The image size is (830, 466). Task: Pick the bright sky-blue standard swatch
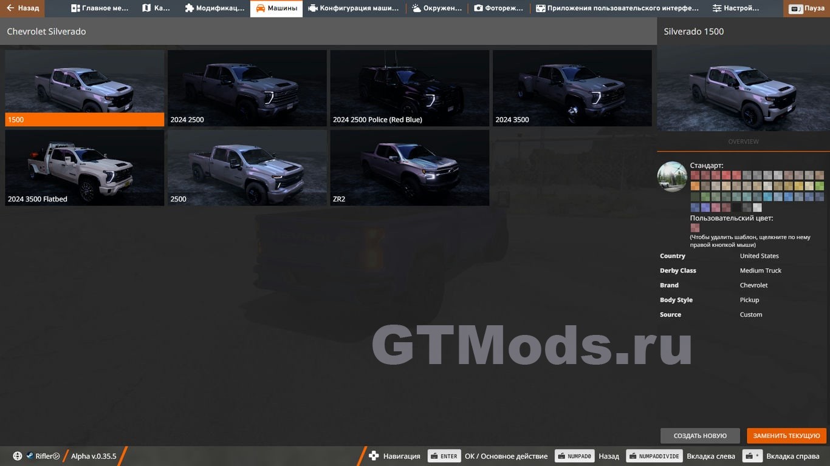pos(767,197)
